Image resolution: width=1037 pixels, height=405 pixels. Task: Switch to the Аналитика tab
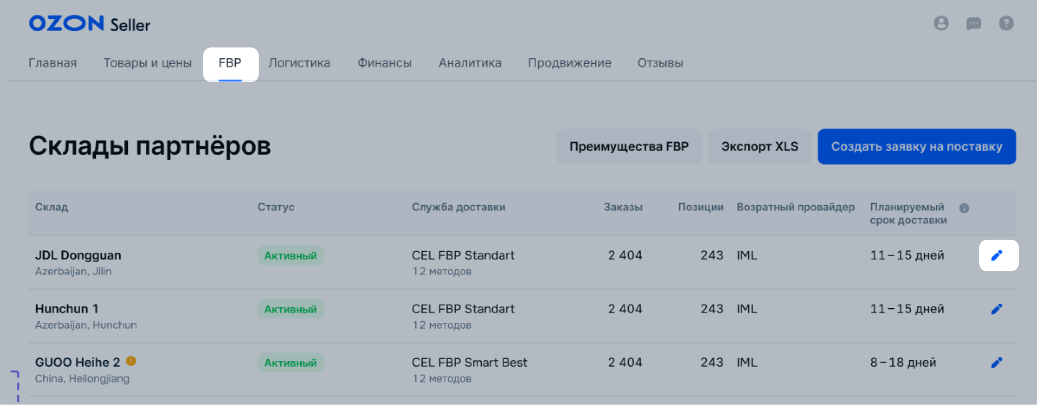[470, 63]
